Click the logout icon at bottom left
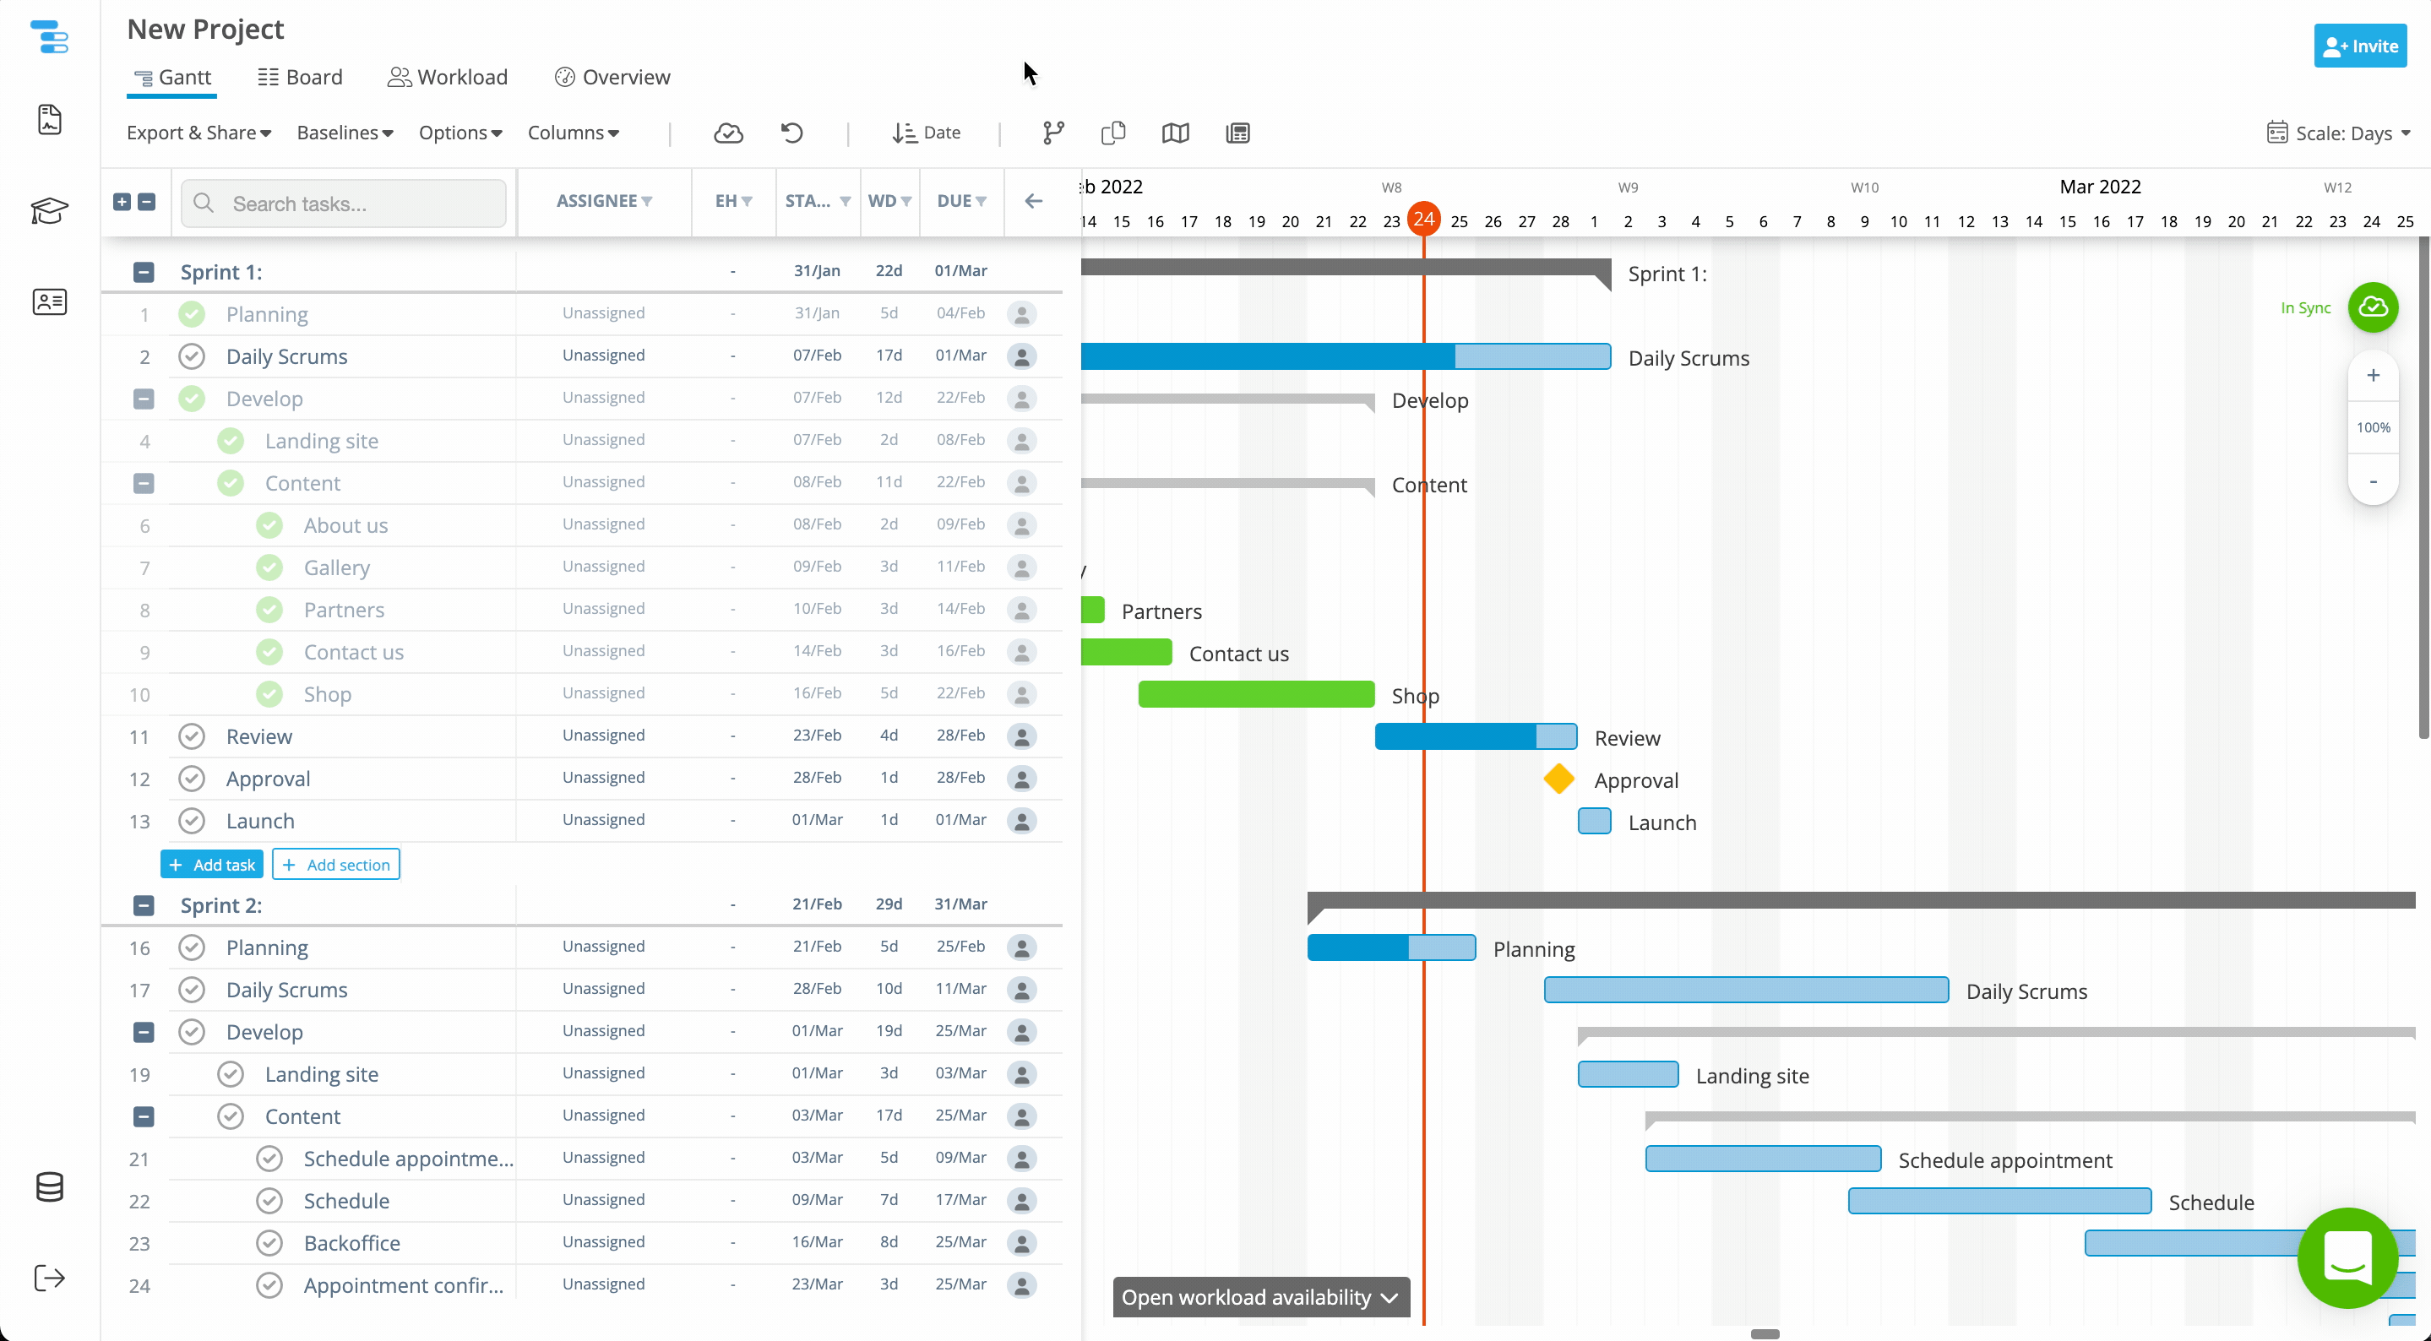This screenshot has width=2431, height=1341. 49,1278
